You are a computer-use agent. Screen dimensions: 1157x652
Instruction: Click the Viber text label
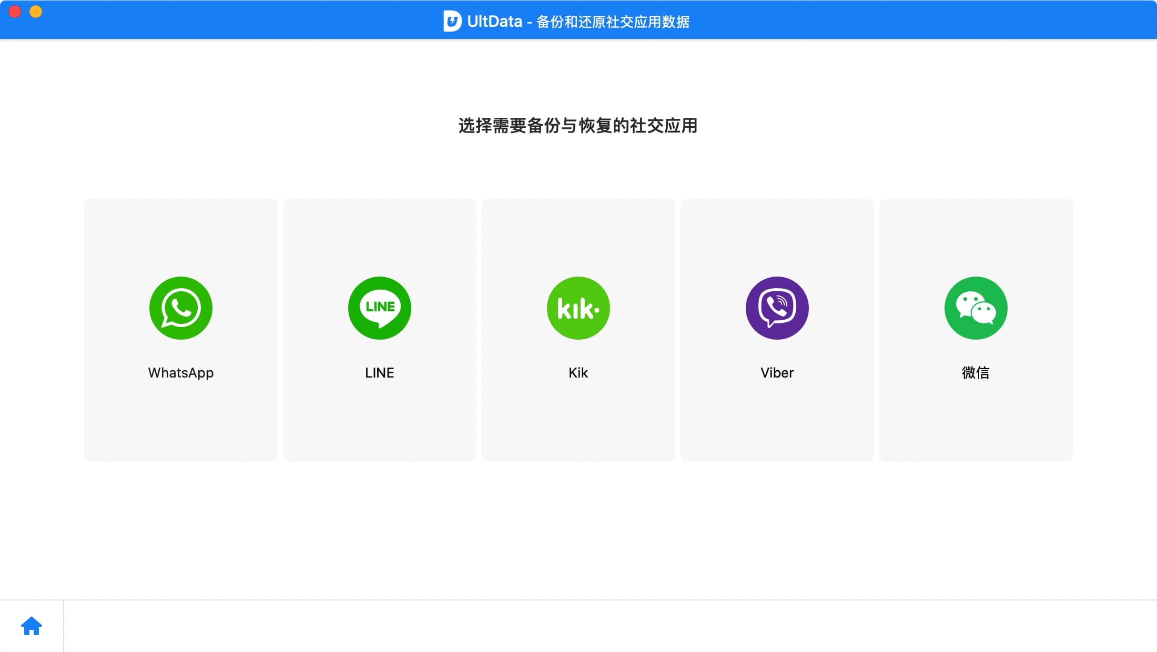(x=777, y=373)
